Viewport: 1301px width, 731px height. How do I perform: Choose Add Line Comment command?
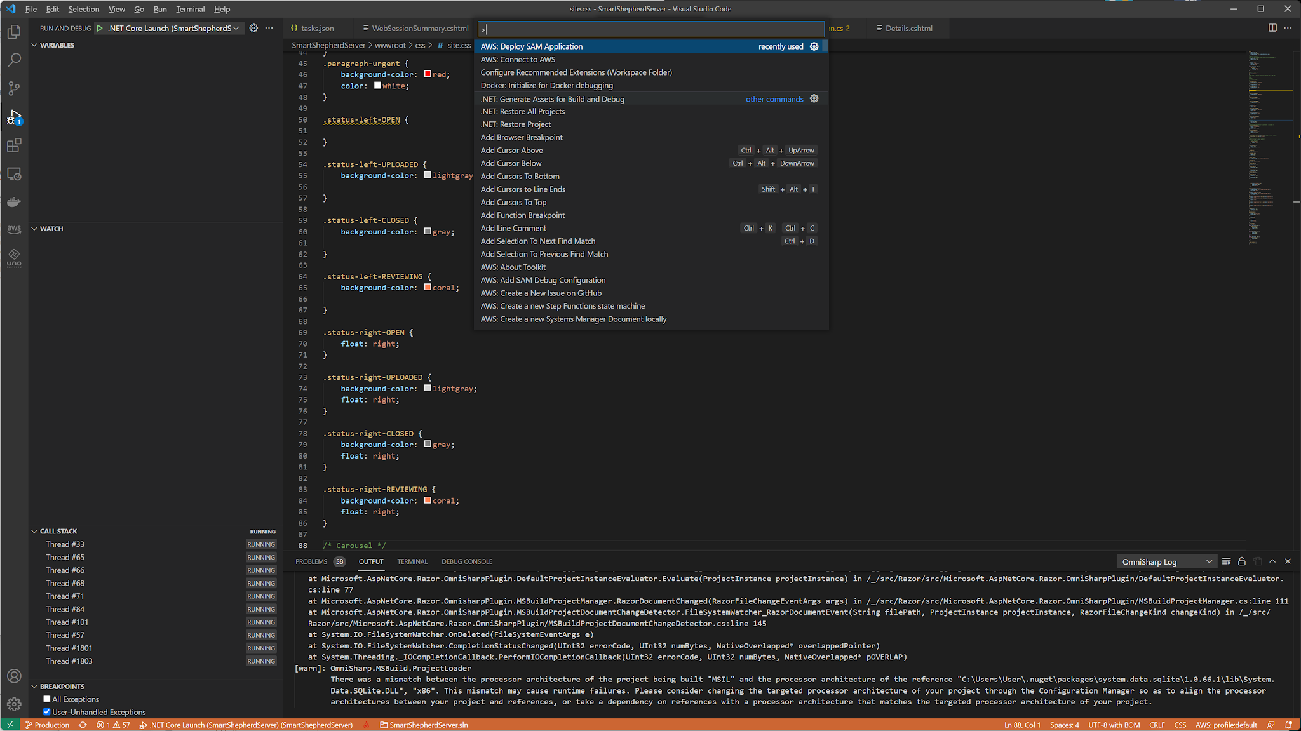pyautogui.click(x=650, y=228)
